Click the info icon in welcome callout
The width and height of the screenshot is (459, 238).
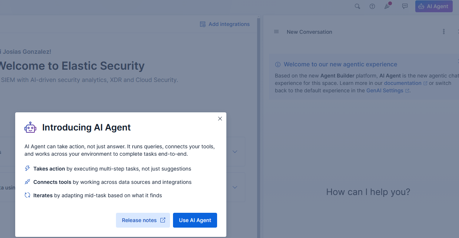(x=278, y=65)
